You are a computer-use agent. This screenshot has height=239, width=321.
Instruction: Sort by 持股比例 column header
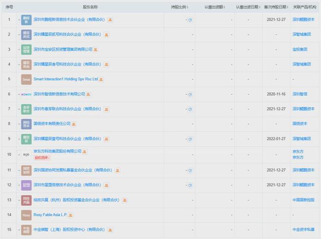pos(179,7)
